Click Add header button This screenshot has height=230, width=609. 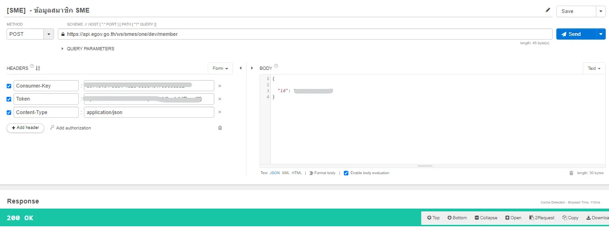[x=25, y=128]
